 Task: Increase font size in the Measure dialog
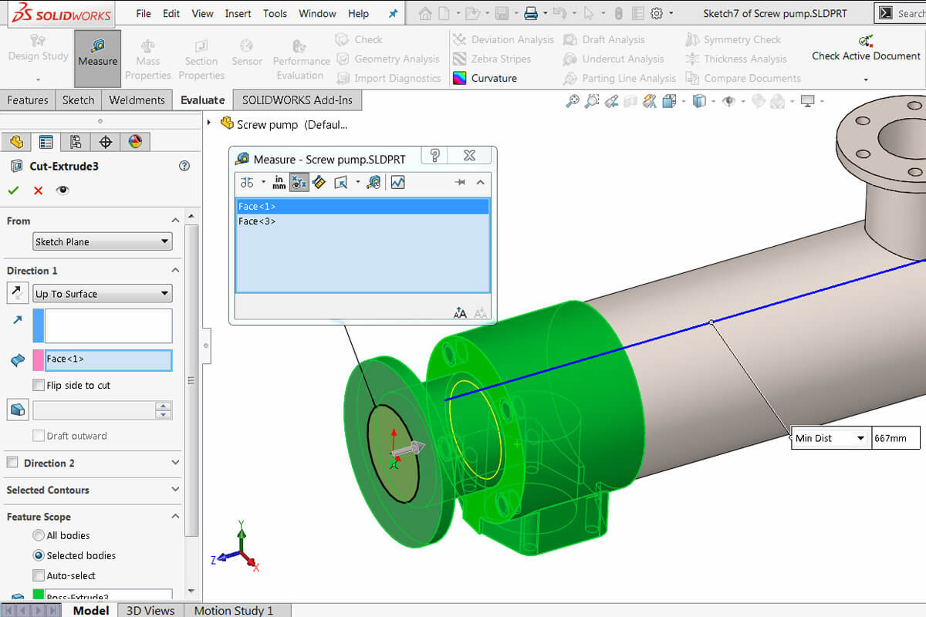pyautogui.click(x=461, y=312)
